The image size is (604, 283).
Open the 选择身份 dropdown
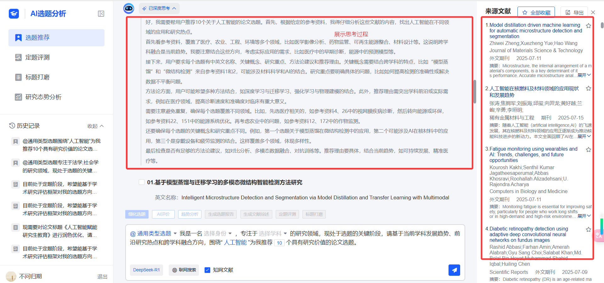coord(217,234)
